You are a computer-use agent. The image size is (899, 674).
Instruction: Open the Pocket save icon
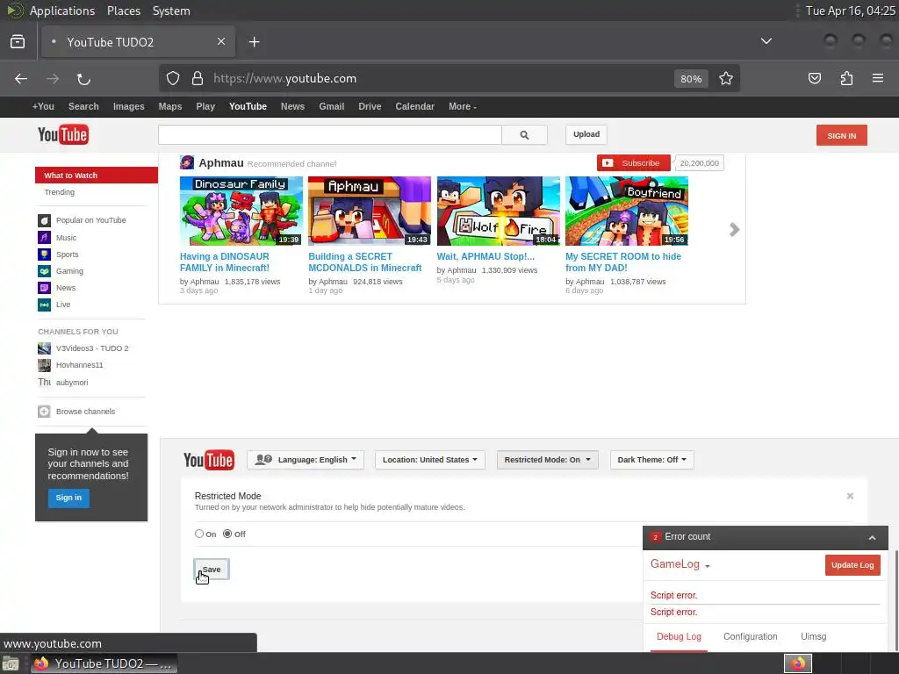[x=815, y=78]
